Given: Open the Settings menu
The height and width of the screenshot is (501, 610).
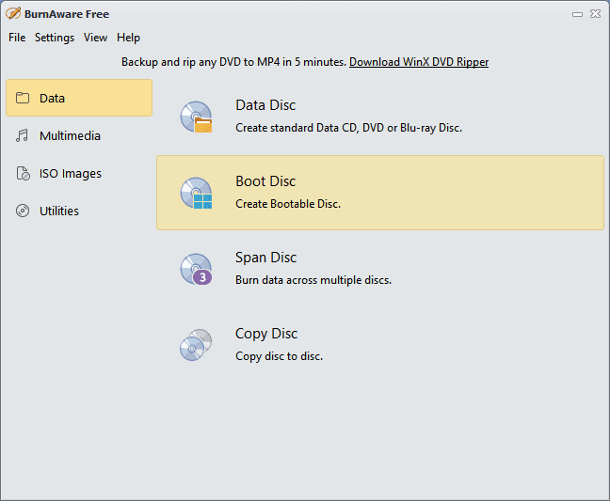Looking at the screenshot, I should click(x=55, y=38).
